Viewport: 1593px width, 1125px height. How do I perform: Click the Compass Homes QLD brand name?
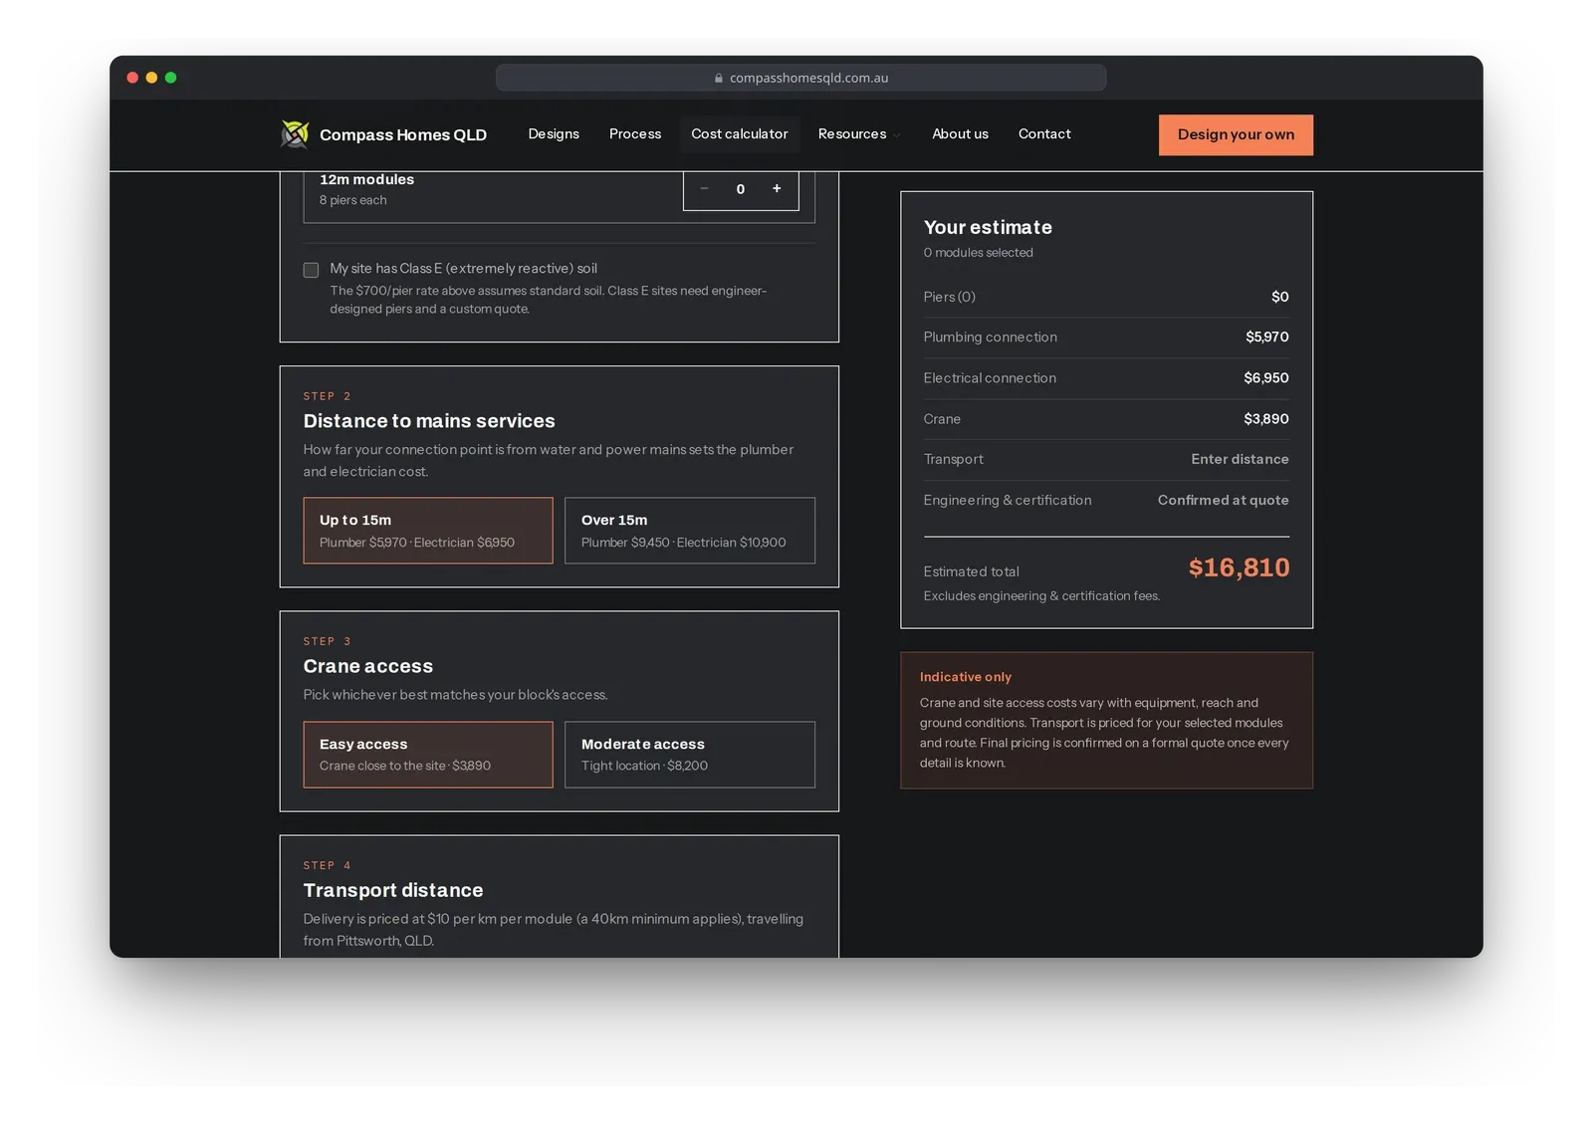(403, 135)
